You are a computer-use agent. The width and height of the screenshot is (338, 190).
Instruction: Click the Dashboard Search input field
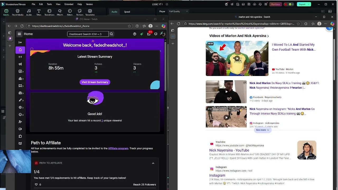click(88, 34)
